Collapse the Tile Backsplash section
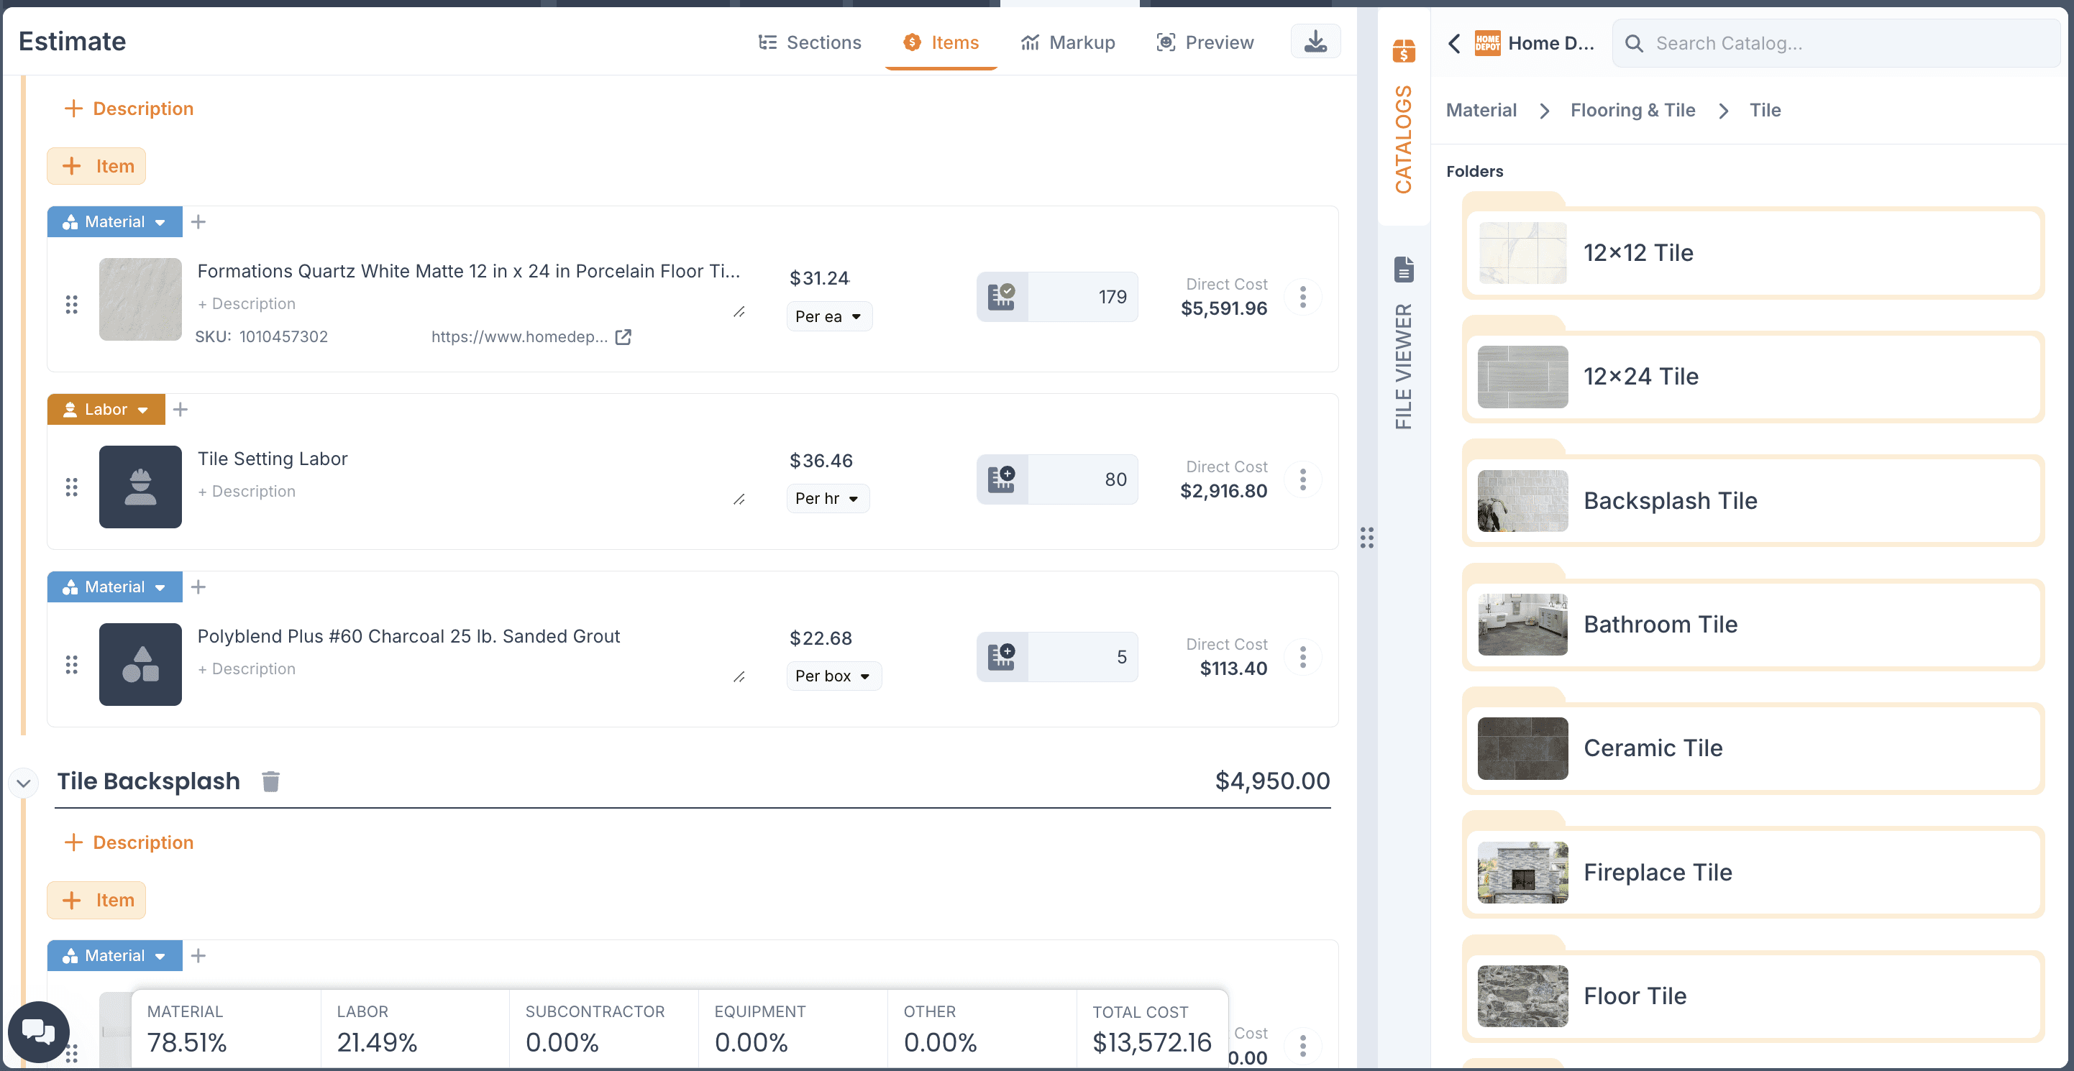This screenshot has width=2074, height=1071. coord(23,780)
